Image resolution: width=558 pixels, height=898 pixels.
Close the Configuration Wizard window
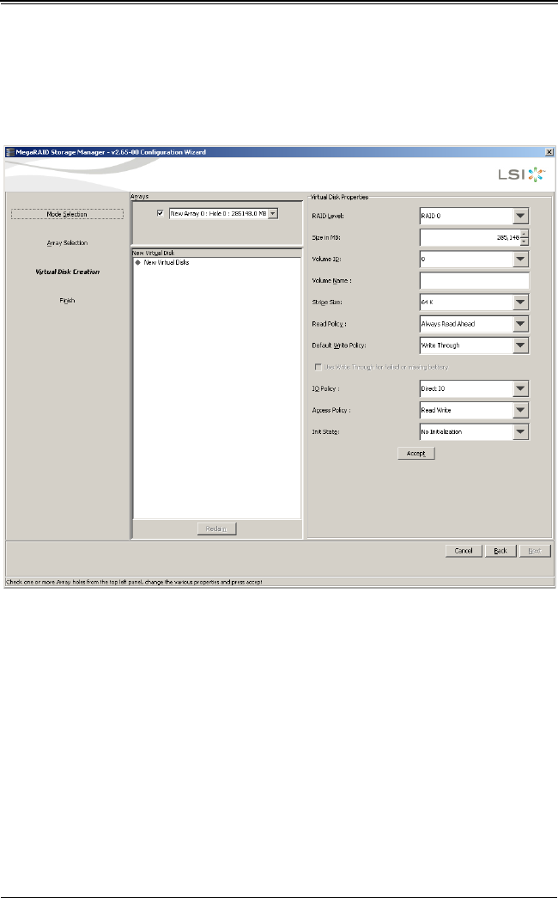coord(549,152)
